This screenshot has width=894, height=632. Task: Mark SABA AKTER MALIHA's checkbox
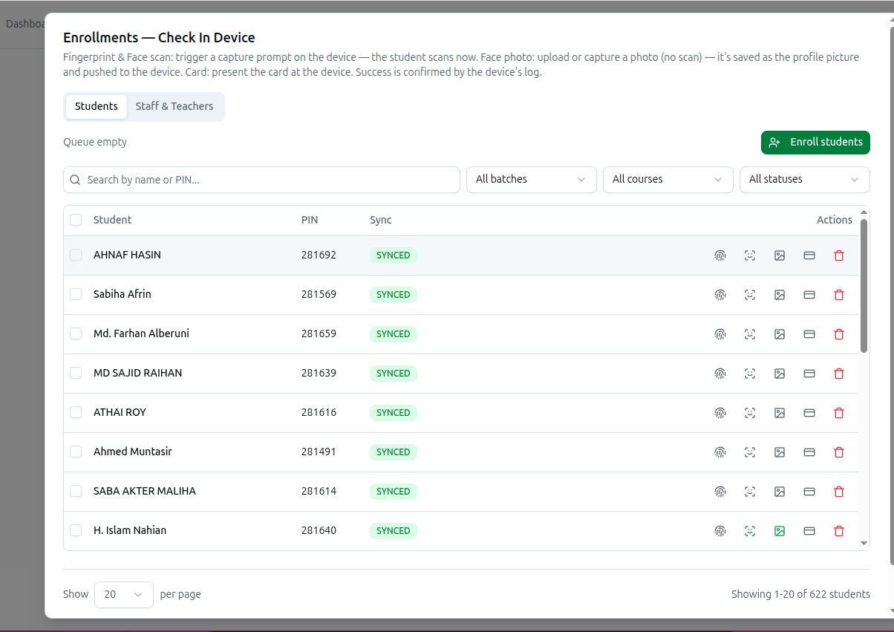(x=76, y=491)
